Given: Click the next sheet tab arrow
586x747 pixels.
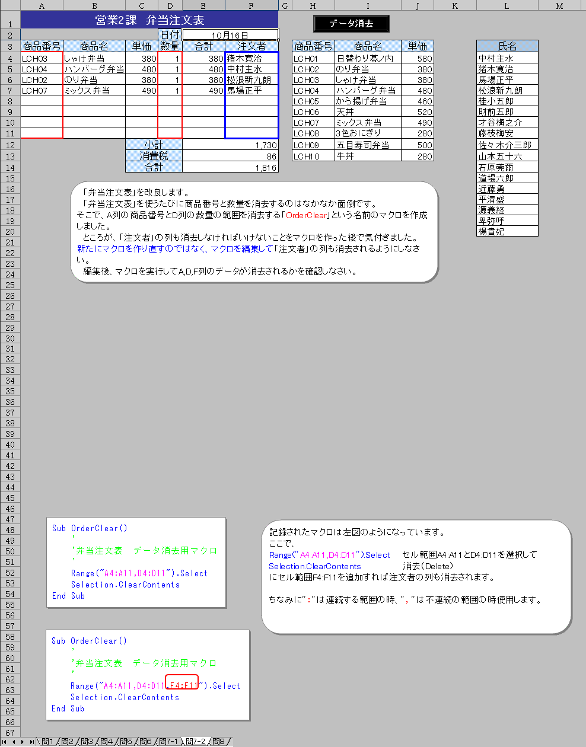Looking at the screenshot, I should (x=22, y=742).
